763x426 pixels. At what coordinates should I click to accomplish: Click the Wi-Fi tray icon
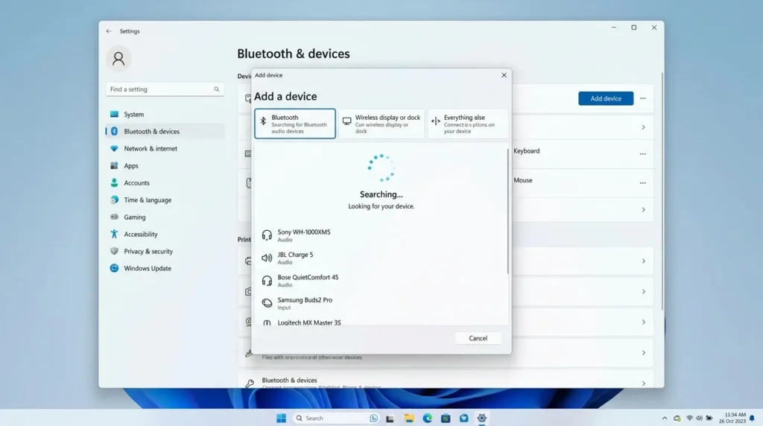coord(689,419)
